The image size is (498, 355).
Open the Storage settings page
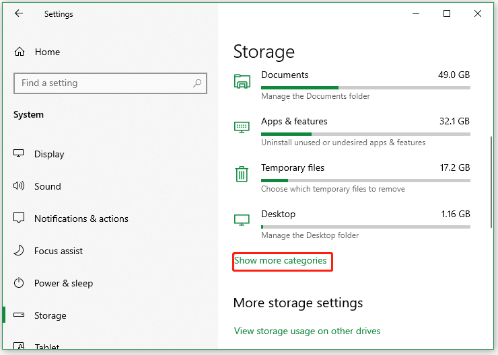[x=50, y=315]
